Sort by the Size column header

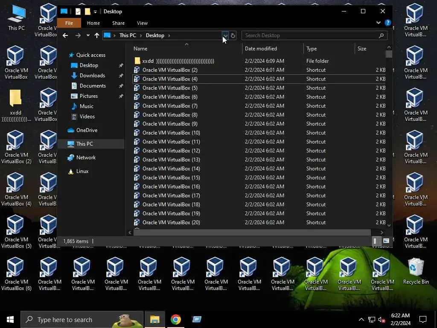[x=370, y=49]
